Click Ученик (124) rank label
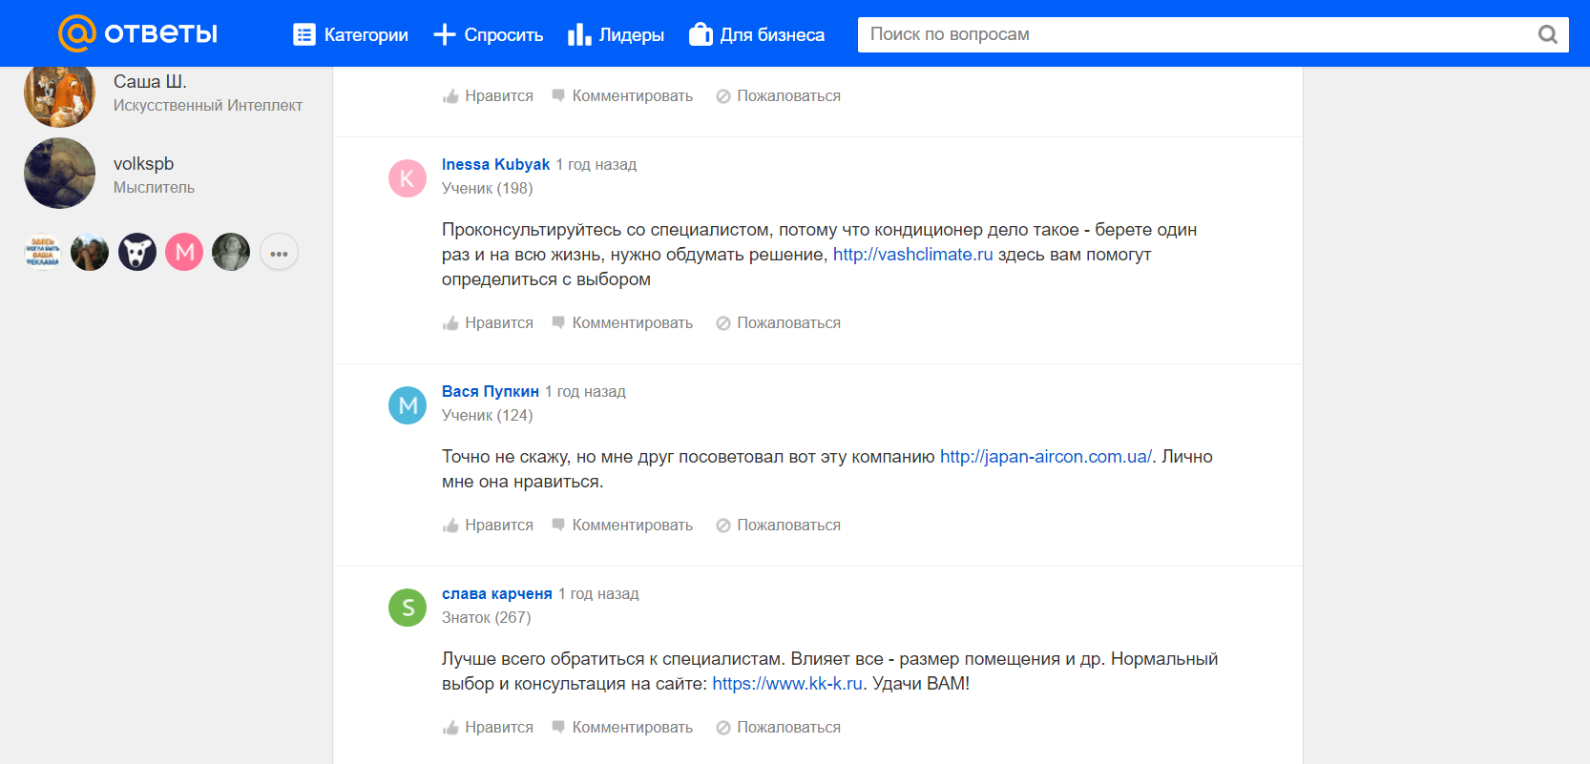The image size is (1590, 764). pos(488,416)
